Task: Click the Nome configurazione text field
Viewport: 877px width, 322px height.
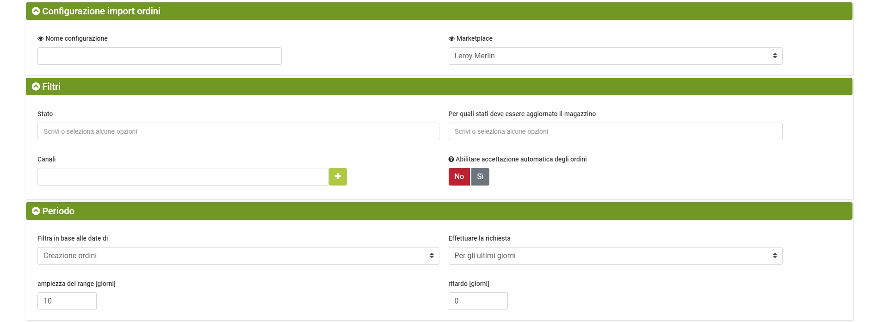Action: pyautogui.click(x=159, y=56)
